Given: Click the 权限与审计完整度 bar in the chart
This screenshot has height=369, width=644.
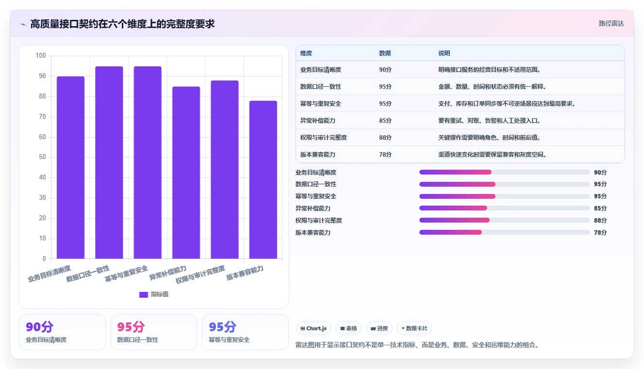Looking at the screenshot, I should 225,169.
